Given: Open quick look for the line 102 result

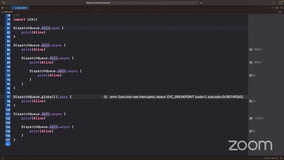Looking at the screenshot, I should coord(251,118).
